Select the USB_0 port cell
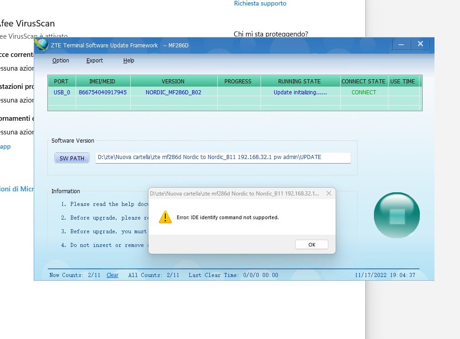 pos(61,92)
